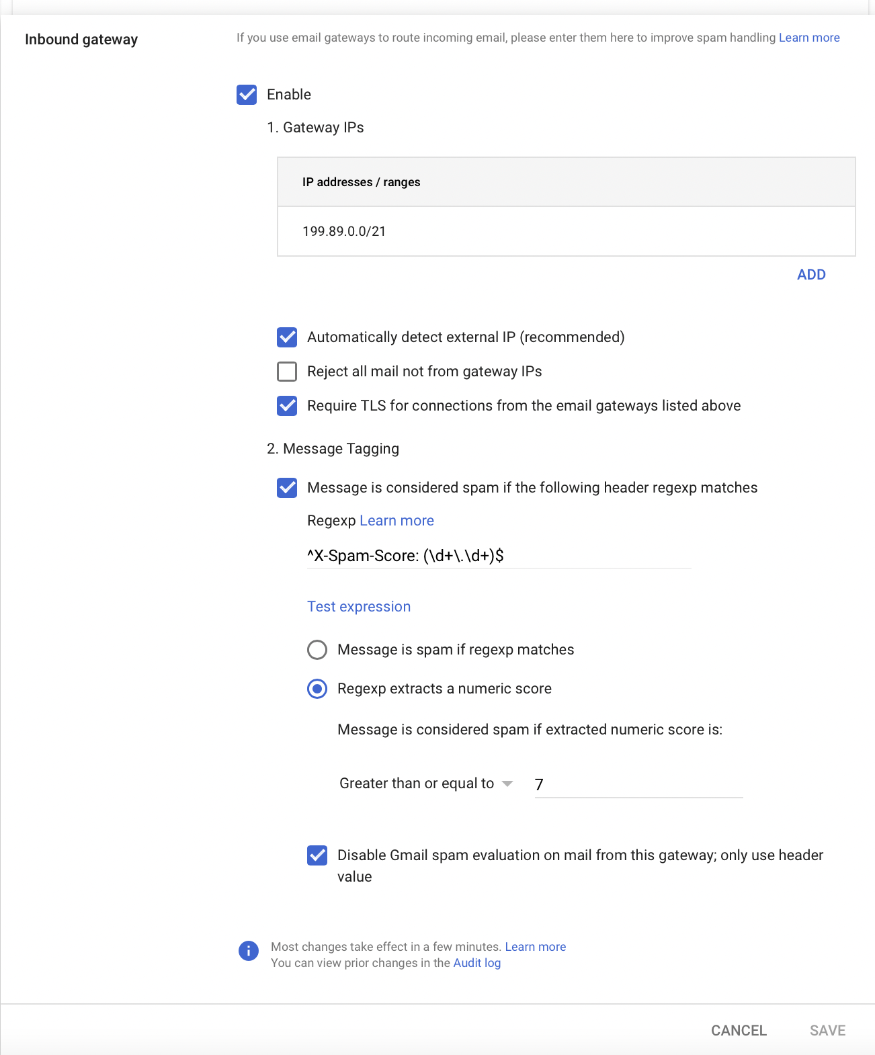Click the SAVE button
875x1055 pixels.
(827, 1031)
